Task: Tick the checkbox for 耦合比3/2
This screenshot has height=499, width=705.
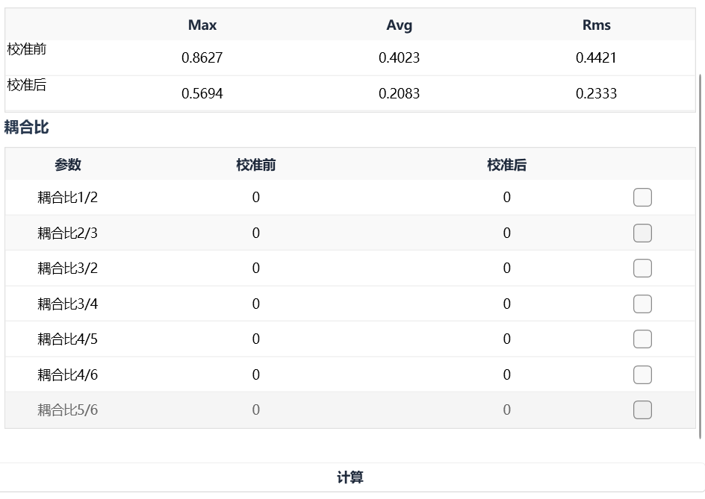Action: click(642, 269)
